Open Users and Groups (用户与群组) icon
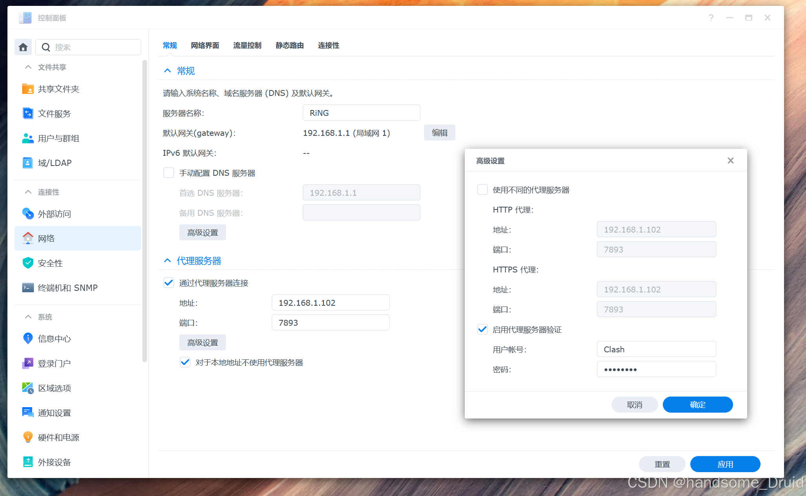 tap(28, 138)
